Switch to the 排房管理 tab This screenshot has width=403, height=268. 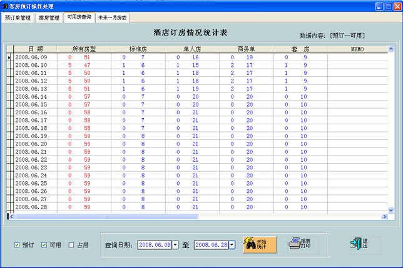49,17
